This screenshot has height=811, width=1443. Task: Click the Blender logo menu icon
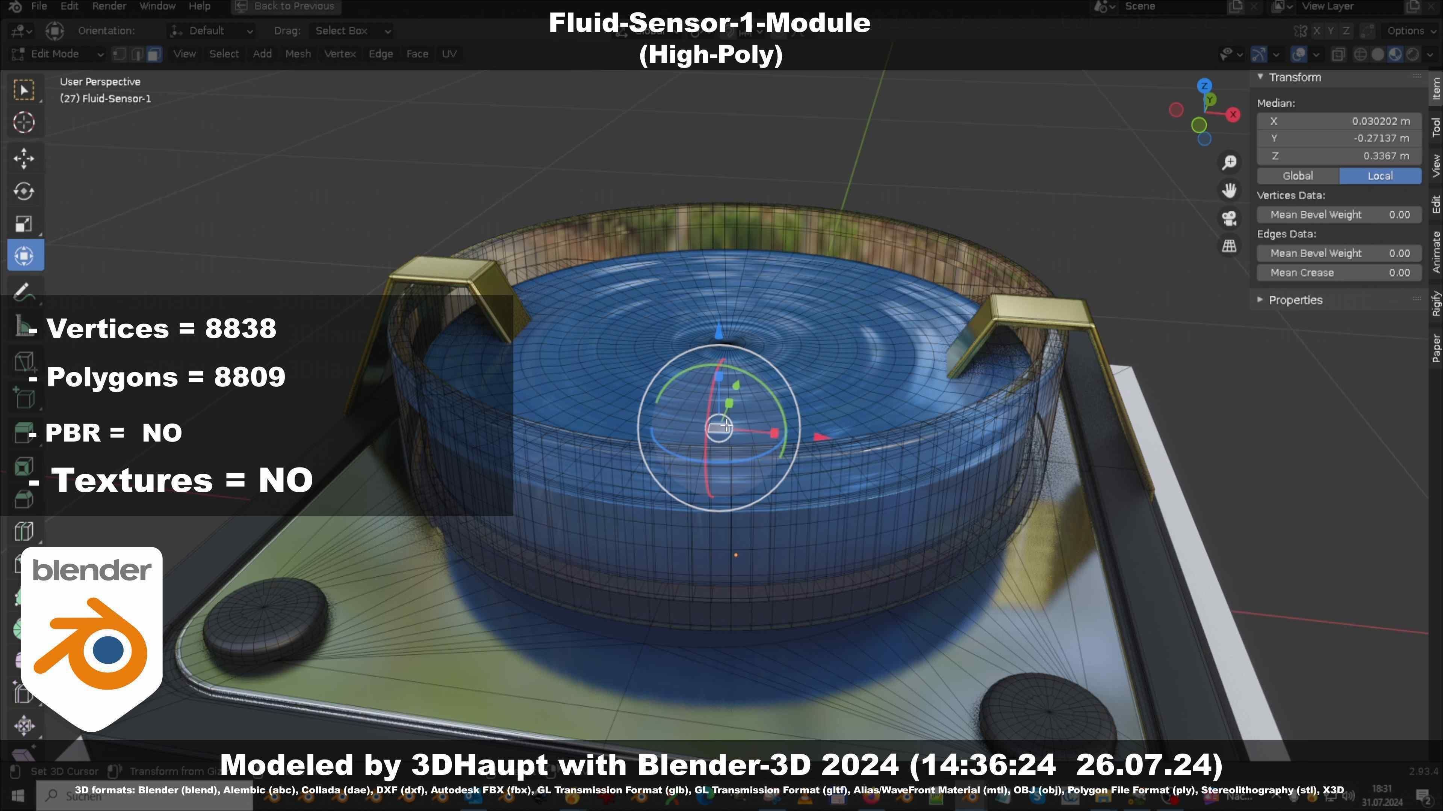(15, 6)
